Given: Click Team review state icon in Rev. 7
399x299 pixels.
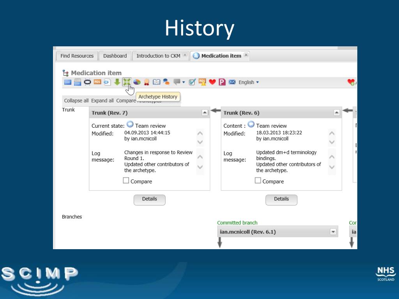Looking at the screenshot, I should click(130, 124).
